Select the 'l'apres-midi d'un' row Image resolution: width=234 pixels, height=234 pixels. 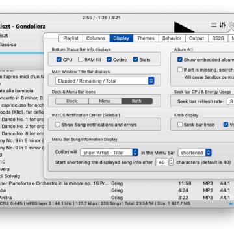coord(22,77)
